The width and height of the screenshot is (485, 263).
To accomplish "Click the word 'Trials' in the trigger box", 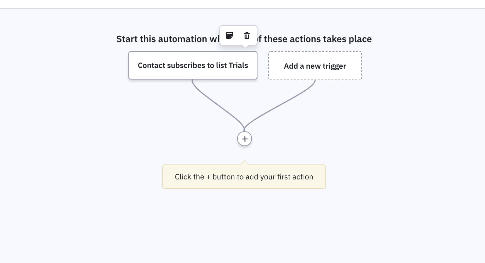I will point(238,65).
